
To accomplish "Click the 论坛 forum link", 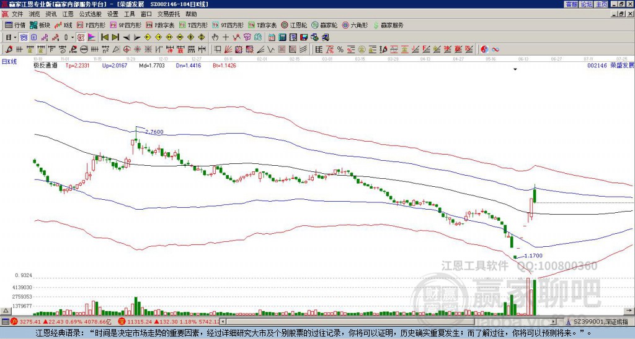I will (587, 4).
